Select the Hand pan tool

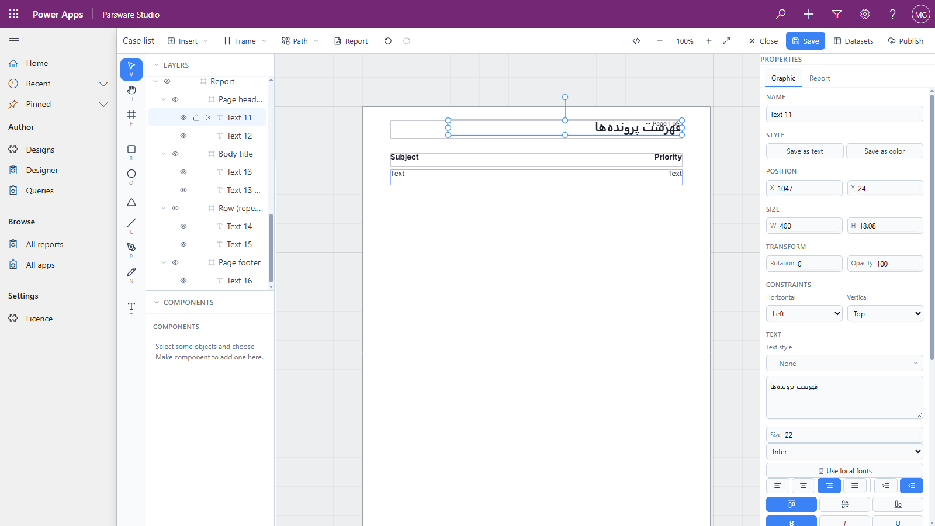point(131,92)
